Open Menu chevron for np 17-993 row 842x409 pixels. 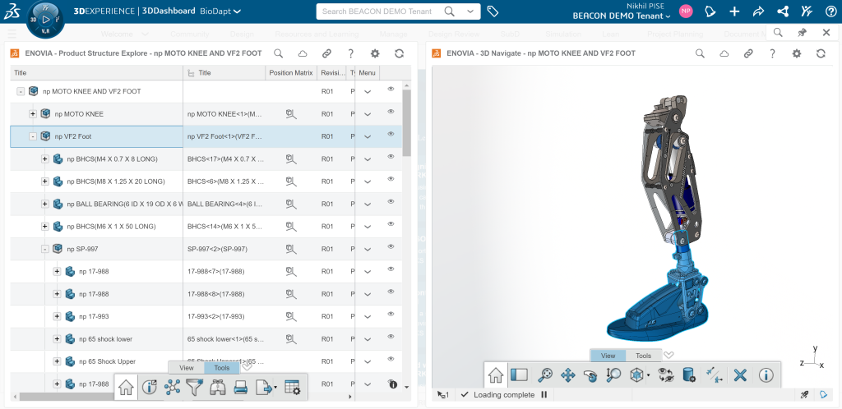click(368, 317)
